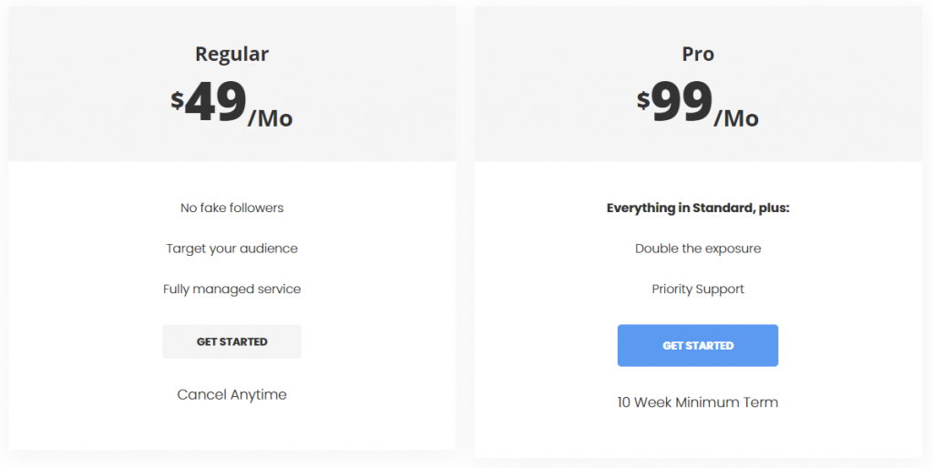The width and height of the screenshot is (933, 468).
Task: Click the Everything in Standard, plus: heading
Action: point(698,208)
